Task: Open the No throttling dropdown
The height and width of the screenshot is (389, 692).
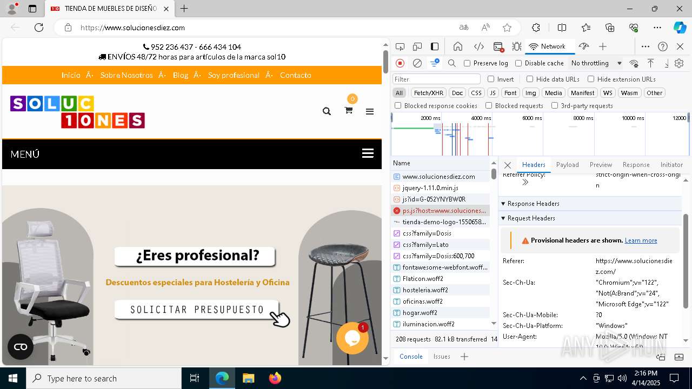Action: [x=596, y=63]
